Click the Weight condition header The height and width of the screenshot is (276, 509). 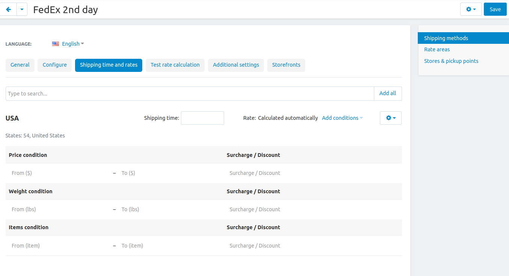tap(30, 191)
